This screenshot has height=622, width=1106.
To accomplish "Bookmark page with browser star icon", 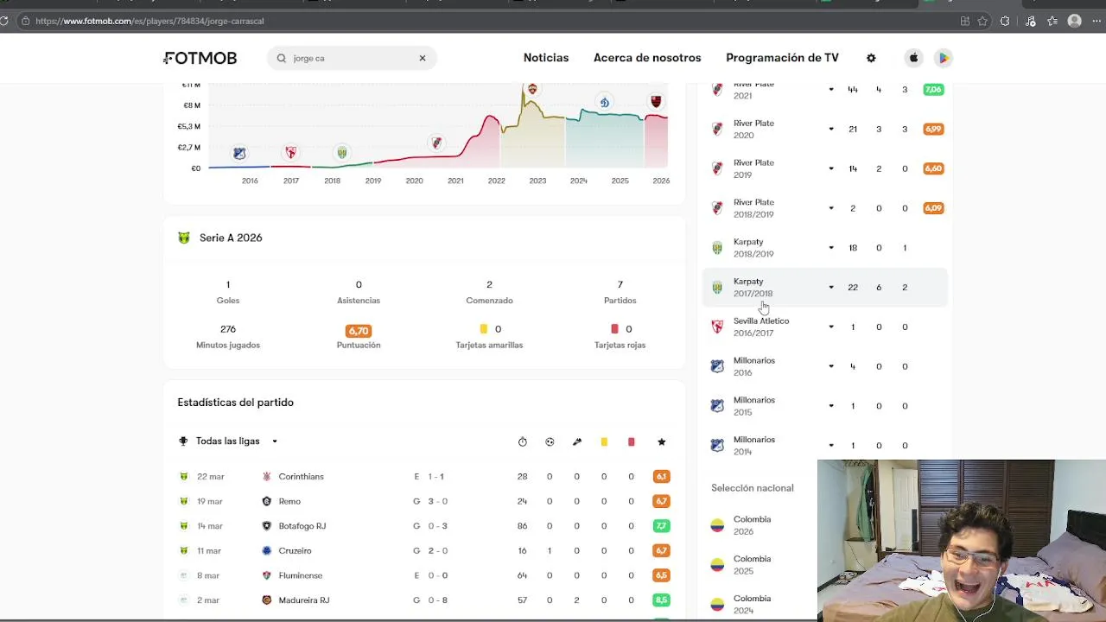I will click(983, 21).
